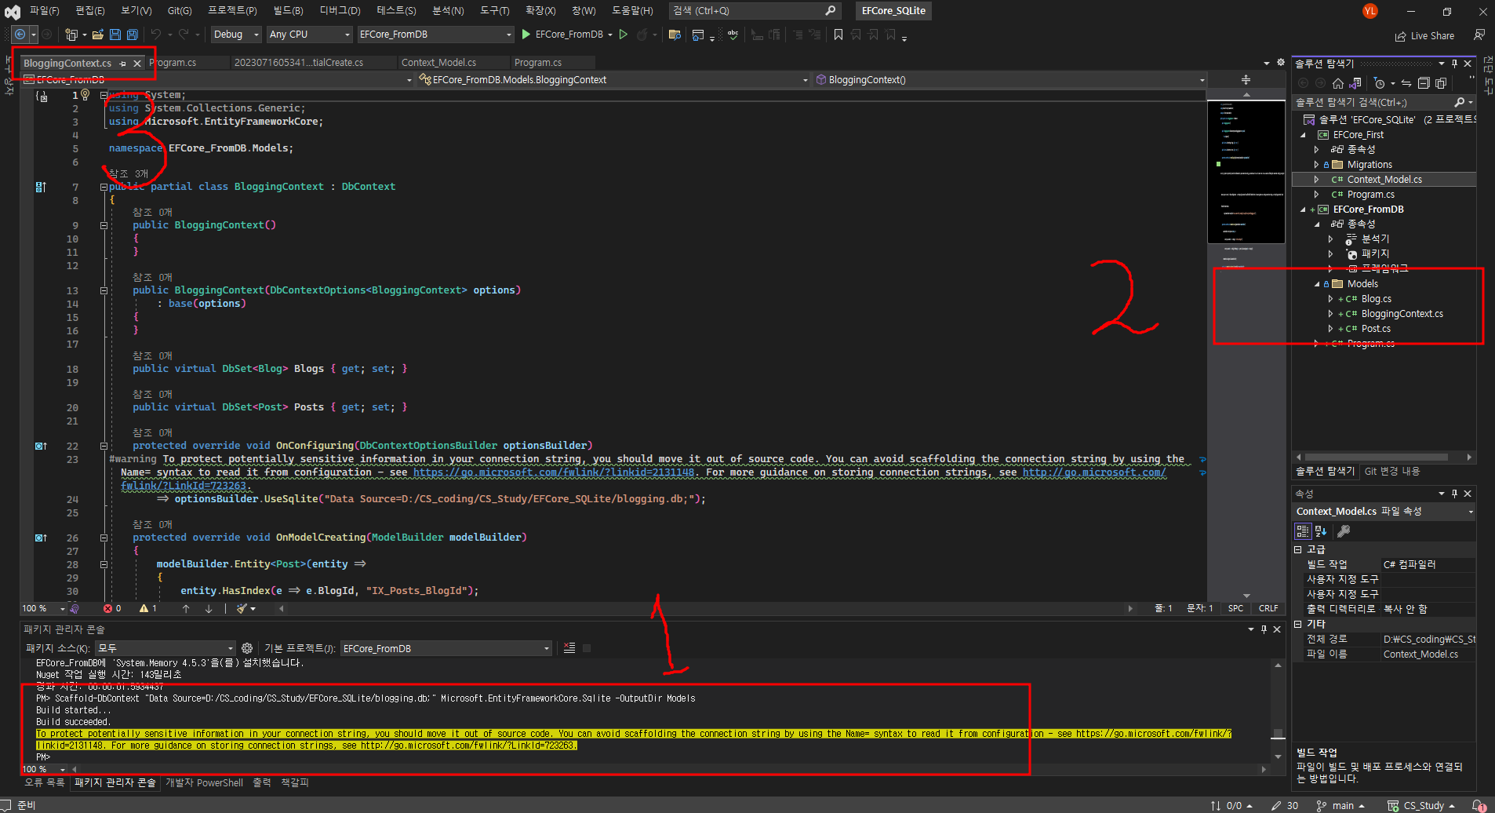Click editor vertical scrollbar minimap
Image resolution: width=1495 pixels, height=813 pixels.
[x=1246, y=345]
